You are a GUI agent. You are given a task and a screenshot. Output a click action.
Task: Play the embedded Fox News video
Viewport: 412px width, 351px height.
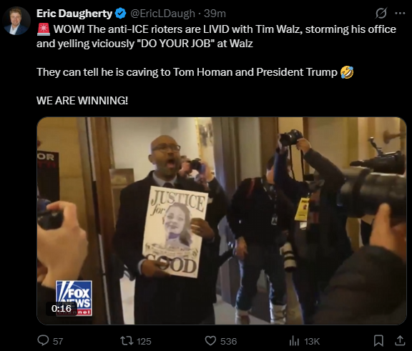click(x=222, y=221)
